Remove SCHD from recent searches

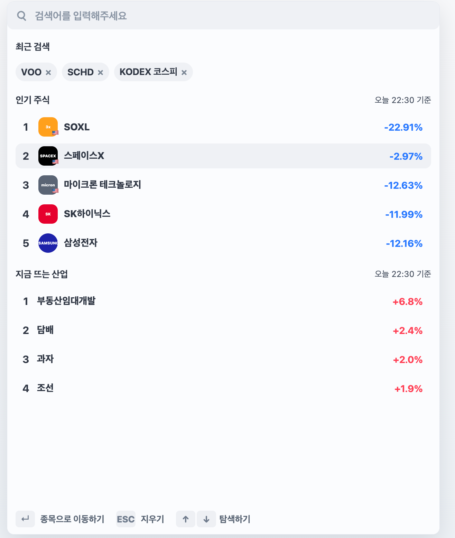101,72
